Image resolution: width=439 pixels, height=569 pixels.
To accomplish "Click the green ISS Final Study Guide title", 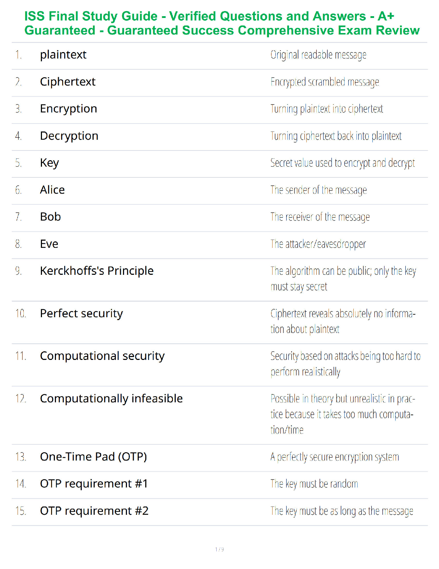I will pos(222,23).
